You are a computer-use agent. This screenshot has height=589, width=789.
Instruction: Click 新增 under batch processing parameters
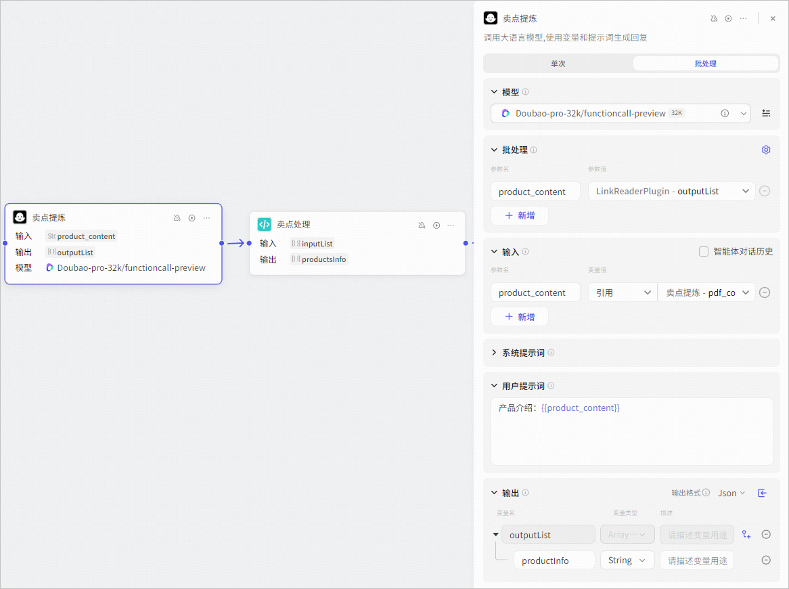520,215
